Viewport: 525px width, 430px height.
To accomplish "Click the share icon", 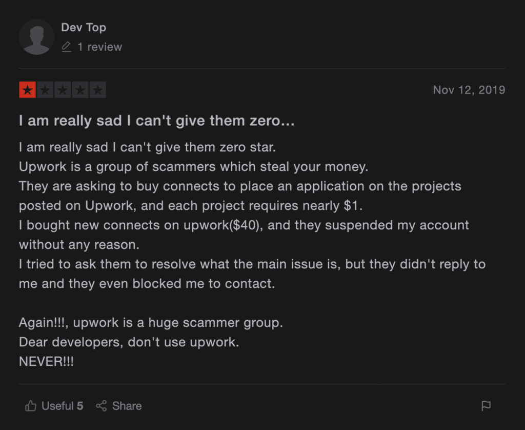I will [102, 406].
